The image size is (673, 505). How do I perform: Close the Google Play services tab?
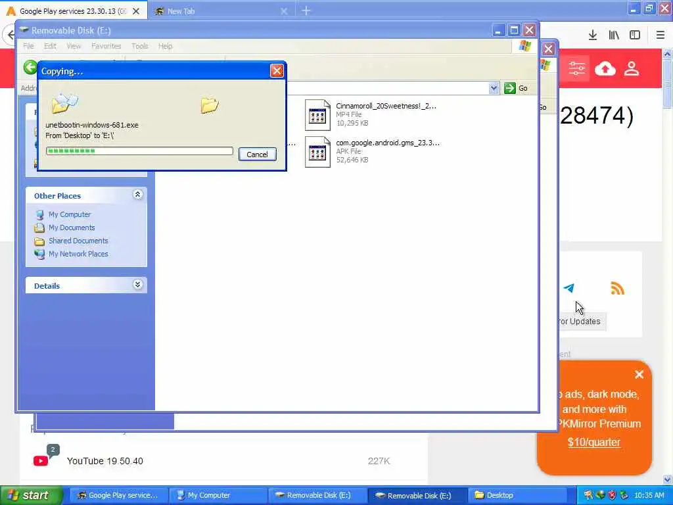pyautogui.click(x=136, y=11)
